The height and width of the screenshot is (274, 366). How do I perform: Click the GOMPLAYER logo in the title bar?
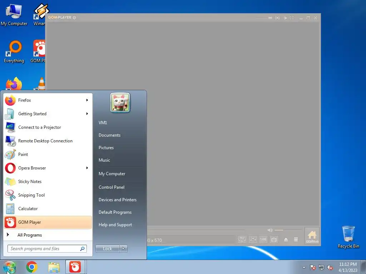[x=60, y=17]
